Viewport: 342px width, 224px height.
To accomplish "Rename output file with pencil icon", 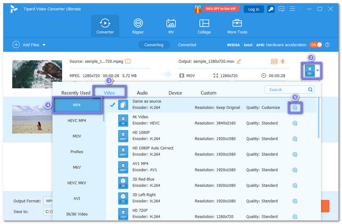I will coord(239,61).
